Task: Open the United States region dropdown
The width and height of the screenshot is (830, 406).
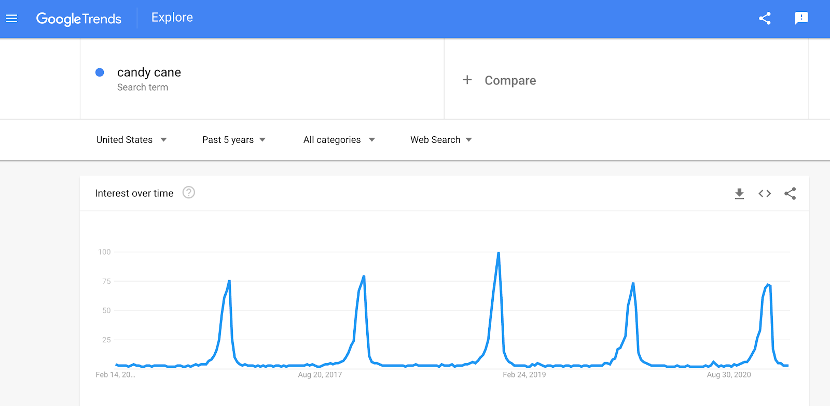Action: tap(131, 139)
